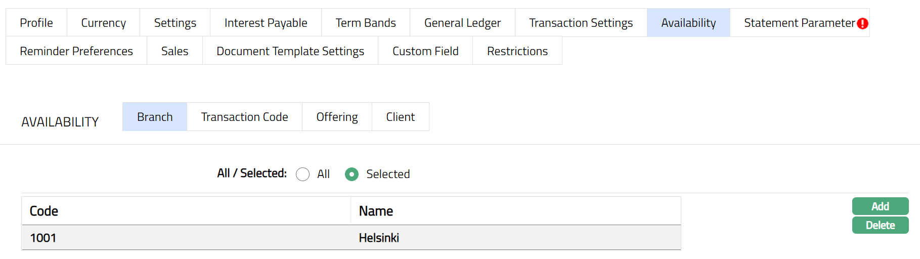This screenshot has height=259, width=920.
Task: Select the Transaction Settings tab
Action: click(x=581, y=23)
